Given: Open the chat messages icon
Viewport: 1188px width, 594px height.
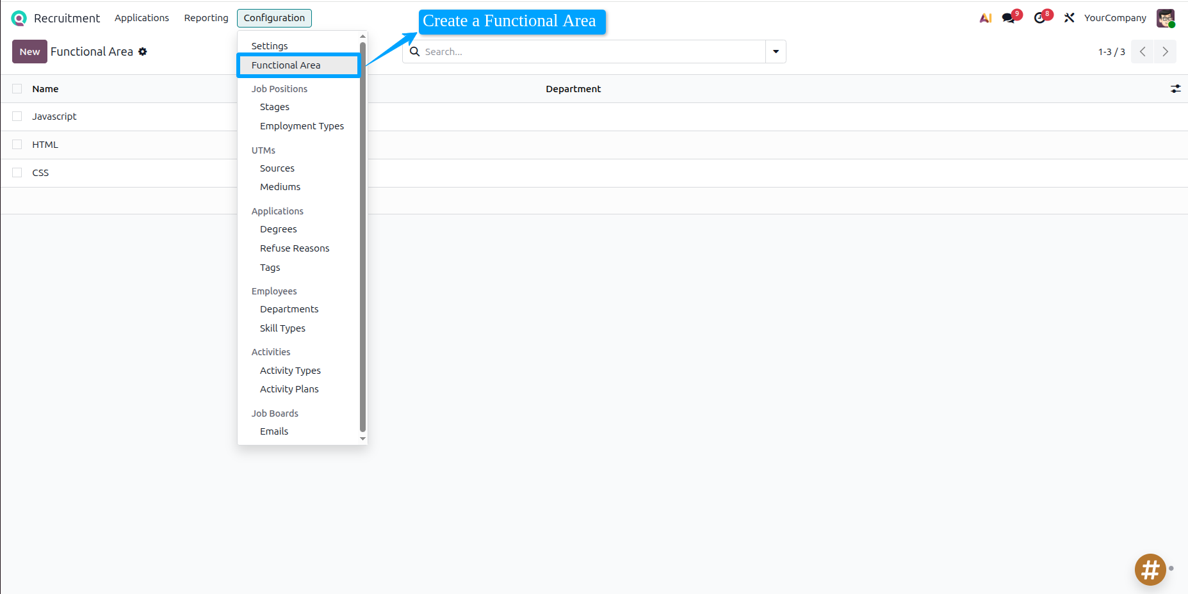Looking at the screenshot, I should 1009,18.
